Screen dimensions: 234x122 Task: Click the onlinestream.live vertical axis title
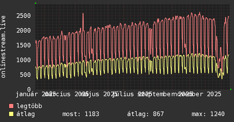[x=3, y=47]
